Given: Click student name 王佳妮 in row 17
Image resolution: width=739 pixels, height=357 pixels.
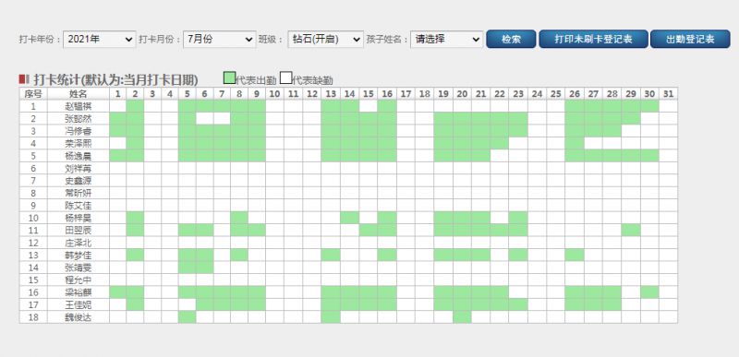Looking at the screenshot, I should tap(79, 304).
